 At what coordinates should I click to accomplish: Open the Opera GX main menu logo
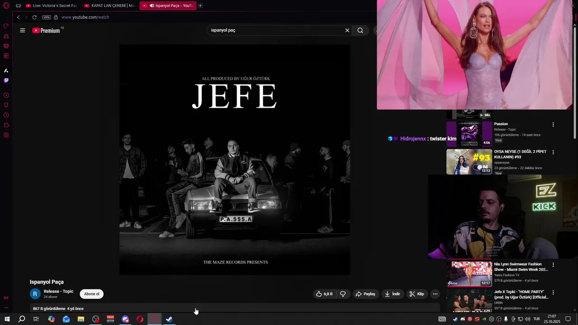coord(6,5)
